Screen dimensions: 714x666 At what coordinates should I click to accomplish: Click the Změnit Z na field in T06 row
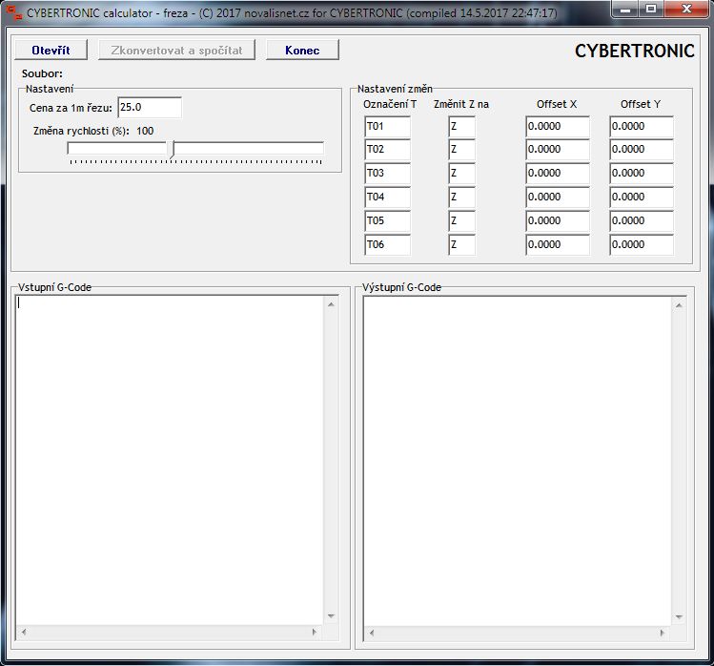[461, 244]
